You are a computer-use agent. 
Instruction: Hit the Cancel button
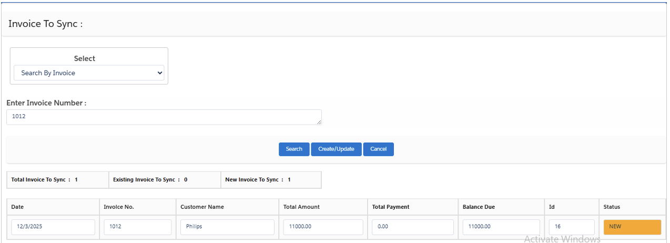(378, 149)
